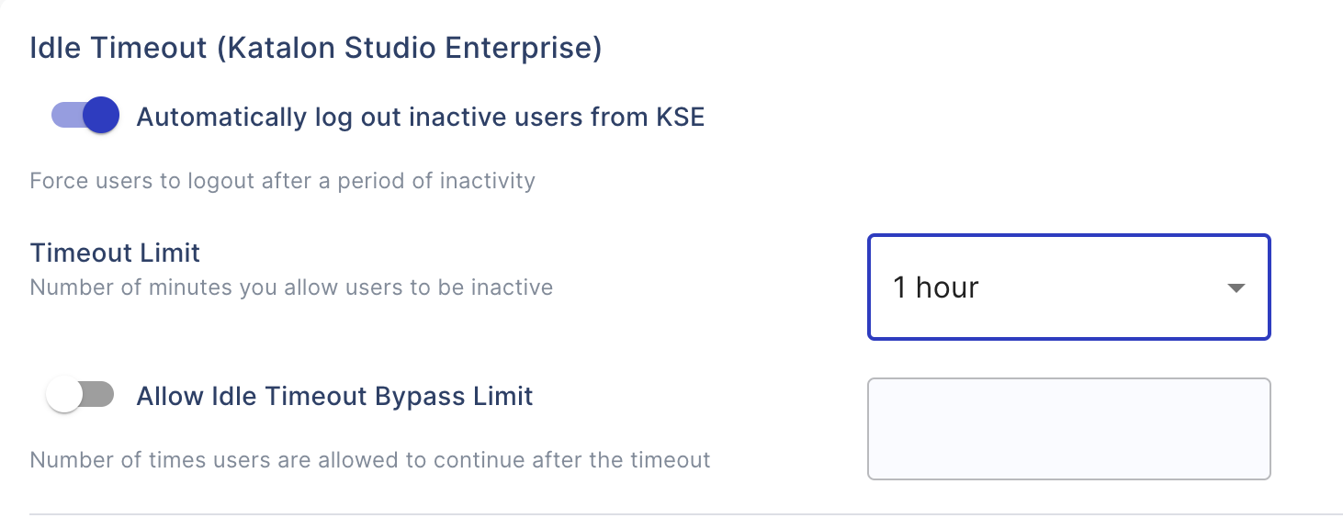
Task: Click the blue knob of the auto logout switch
Action: [101, 116]
